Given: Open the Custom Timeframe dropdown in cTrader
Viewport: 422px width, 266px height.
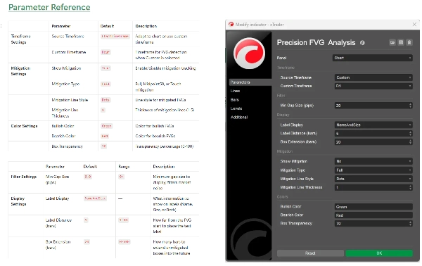Looking at the screenshot, I should tap(373, 86).
